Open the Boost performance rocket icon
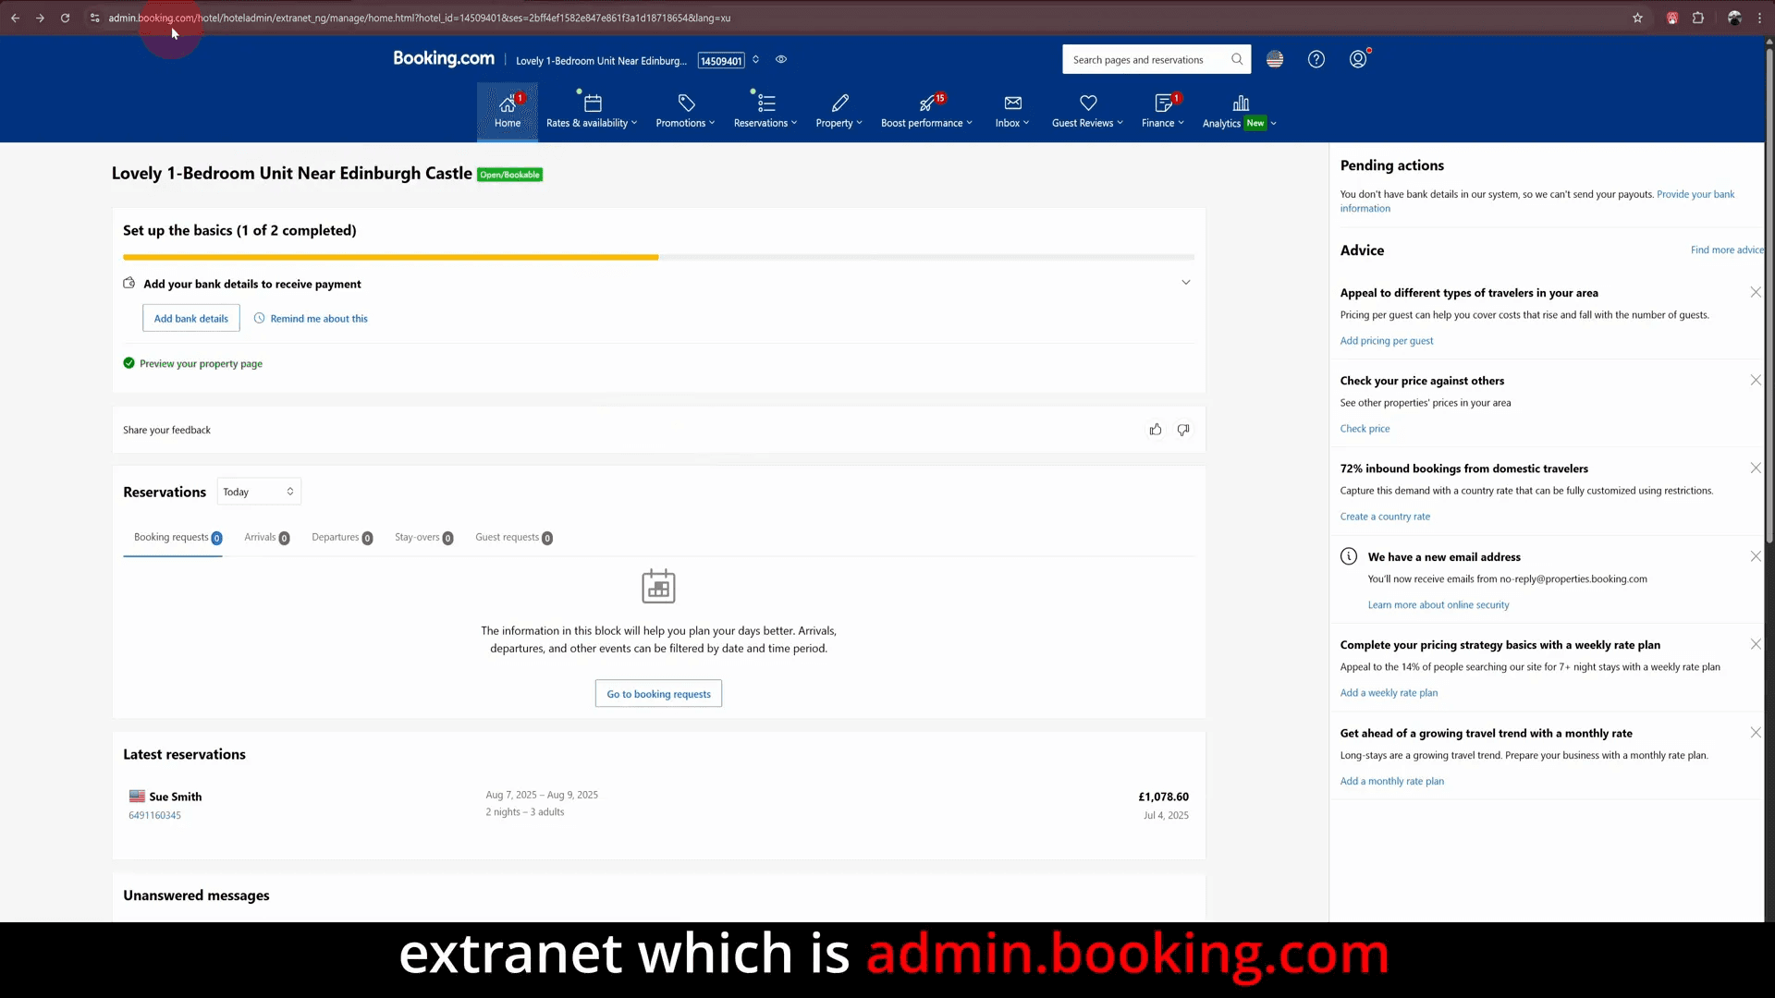Screen dimensions: 1775x998 coord(926,103)
